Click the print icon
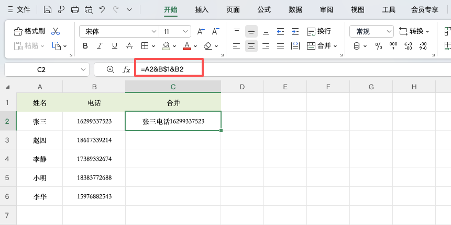Screen dimensions: 451x225 pos(75,10)
